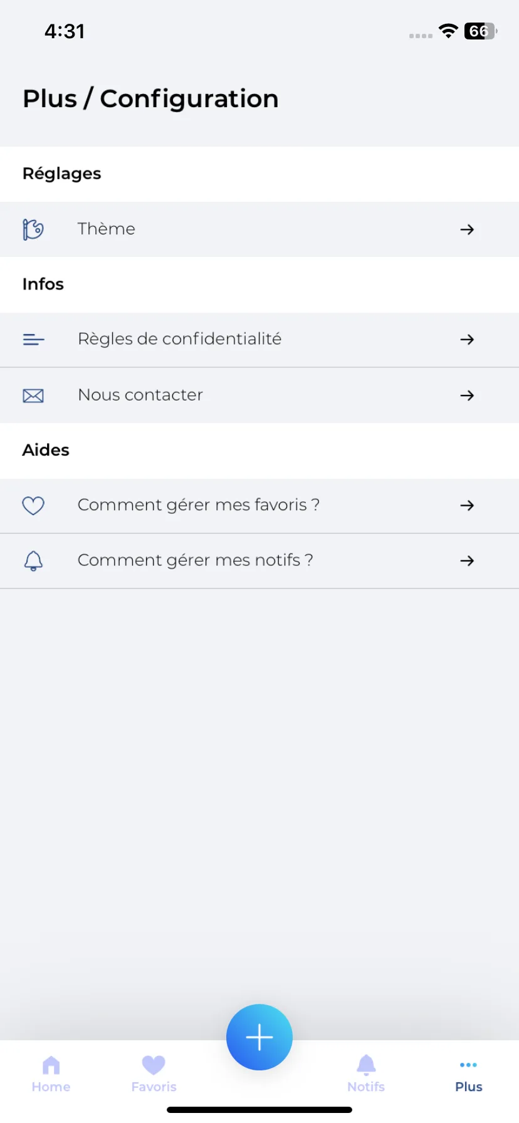The height and width of the screenshot is (1123, 519).
Task: Tap the envelope icon next to Nous contacter
Action: pos(33,395)
